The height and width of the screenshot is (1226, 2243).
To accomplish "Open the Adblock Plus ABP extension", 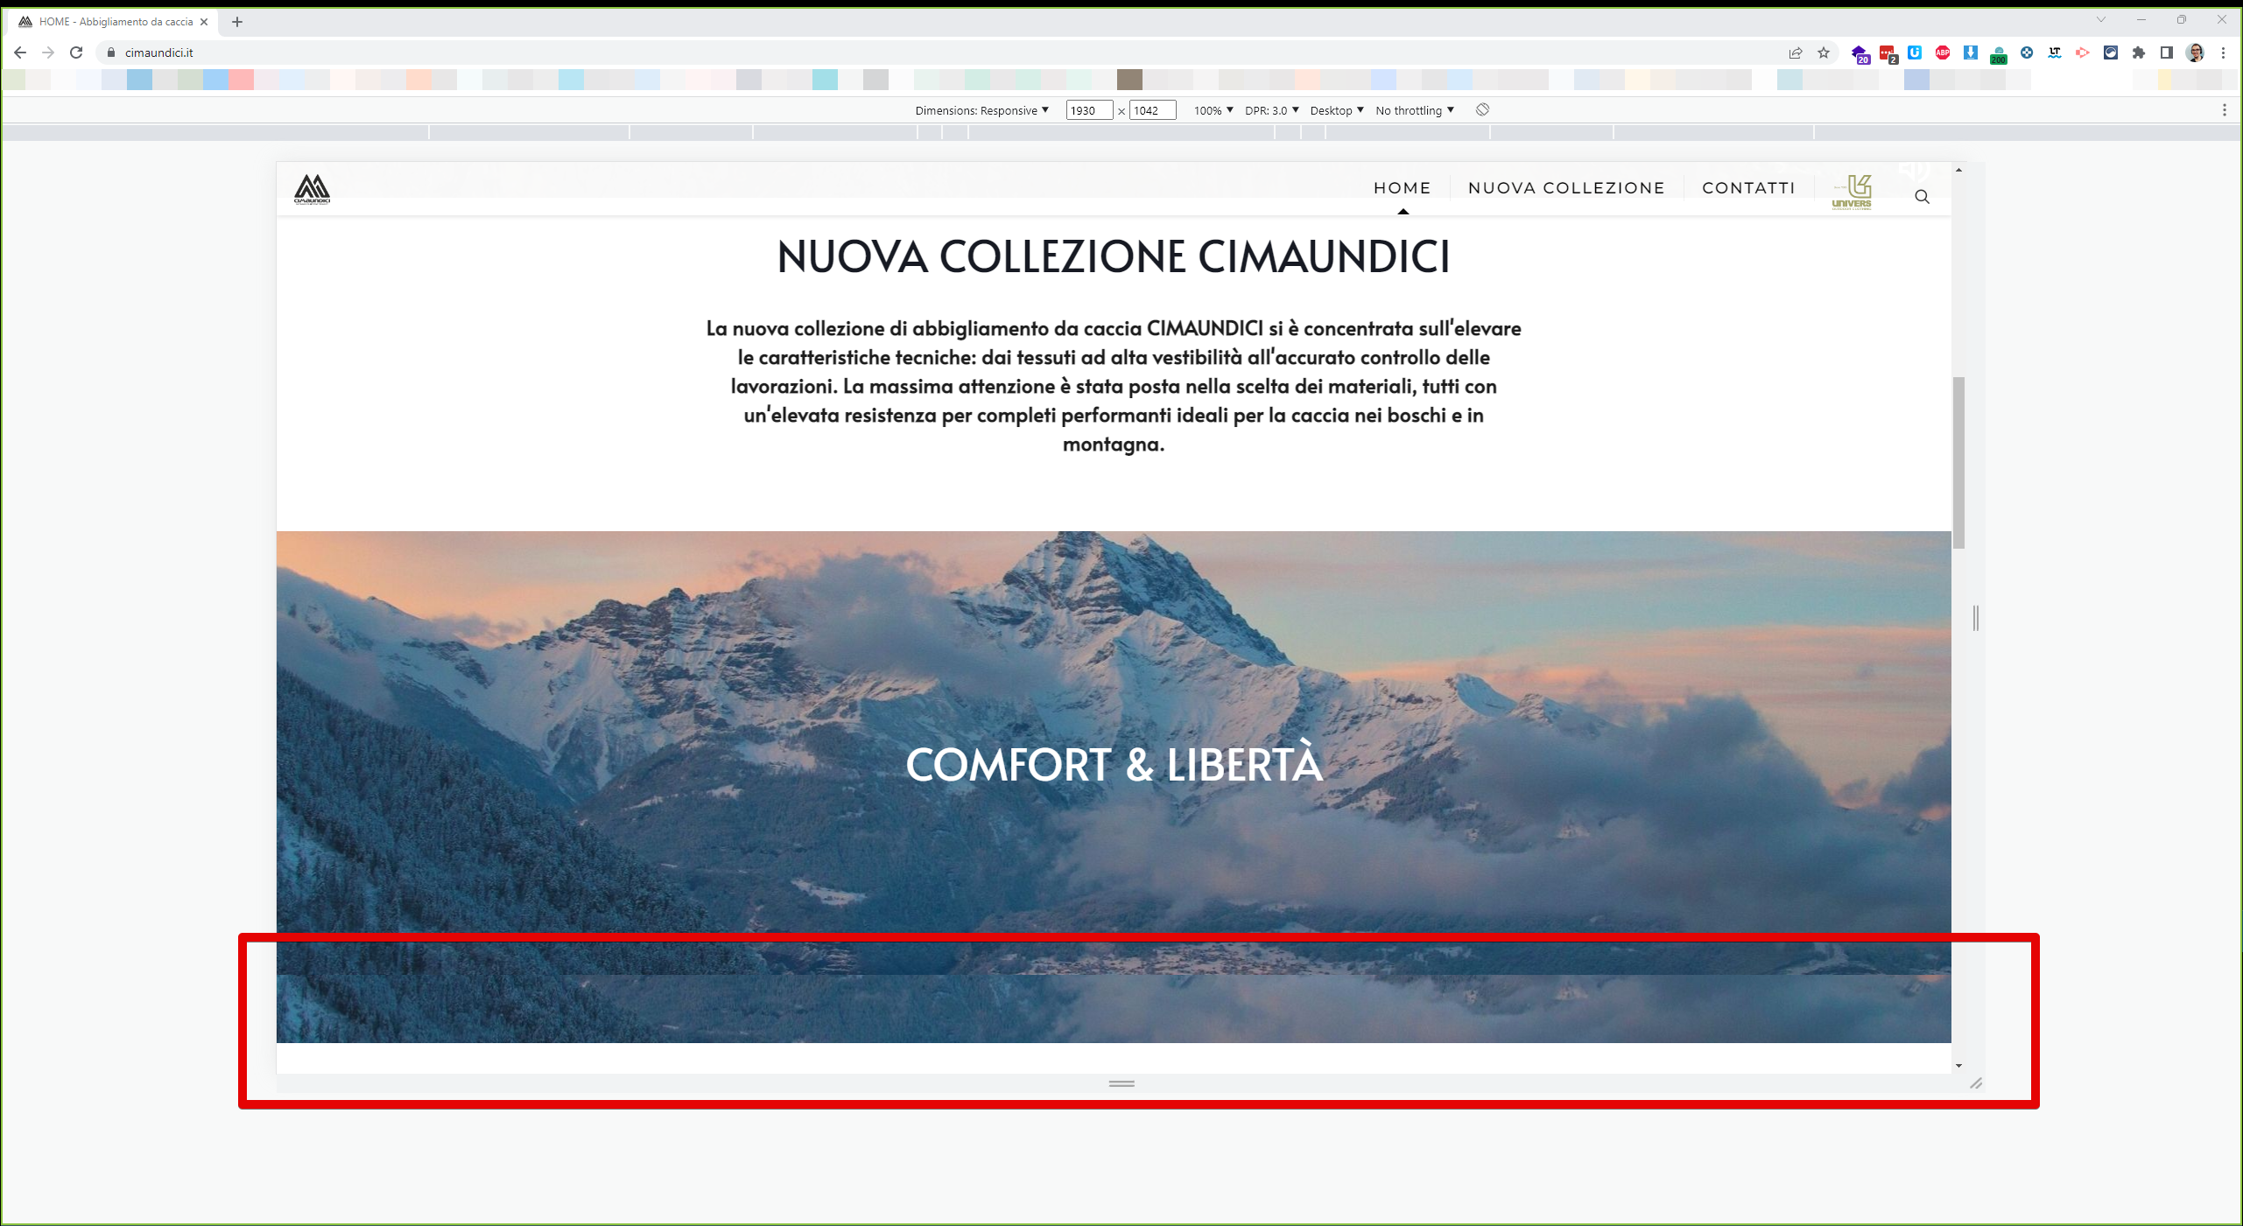I will click(1943, 53).
